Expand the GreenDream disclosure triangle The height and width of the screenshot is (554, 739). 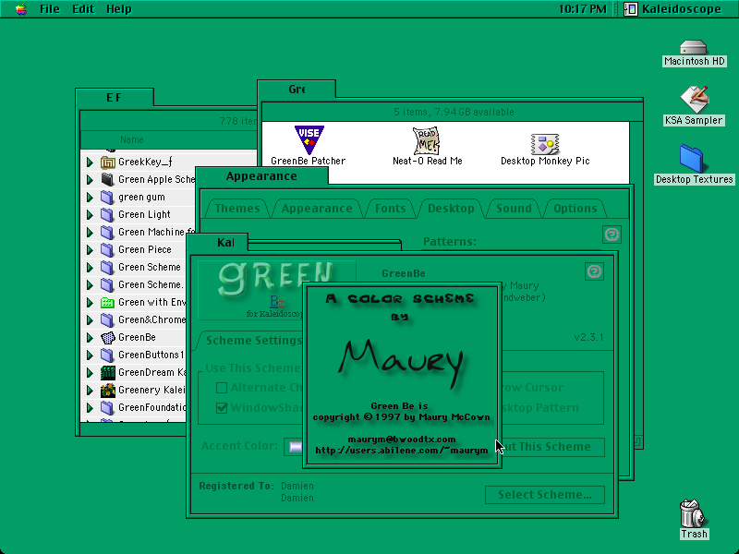90,373
